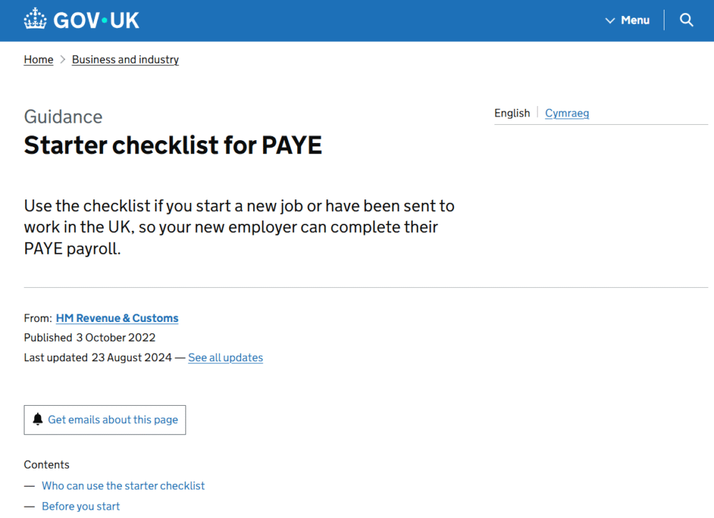Jump to Who can use the starter checklist
Screen dimensions: 714x518
pyautogui.click(x=123, y=485)
